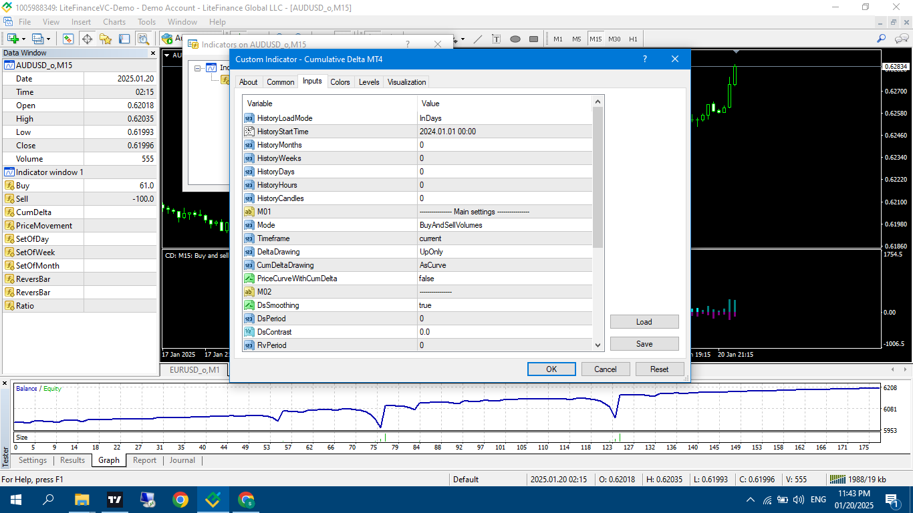The width and height of the screenshot is (913, 513).
Task: Open the DsSmoothing value true
Action: coord(505,305)
